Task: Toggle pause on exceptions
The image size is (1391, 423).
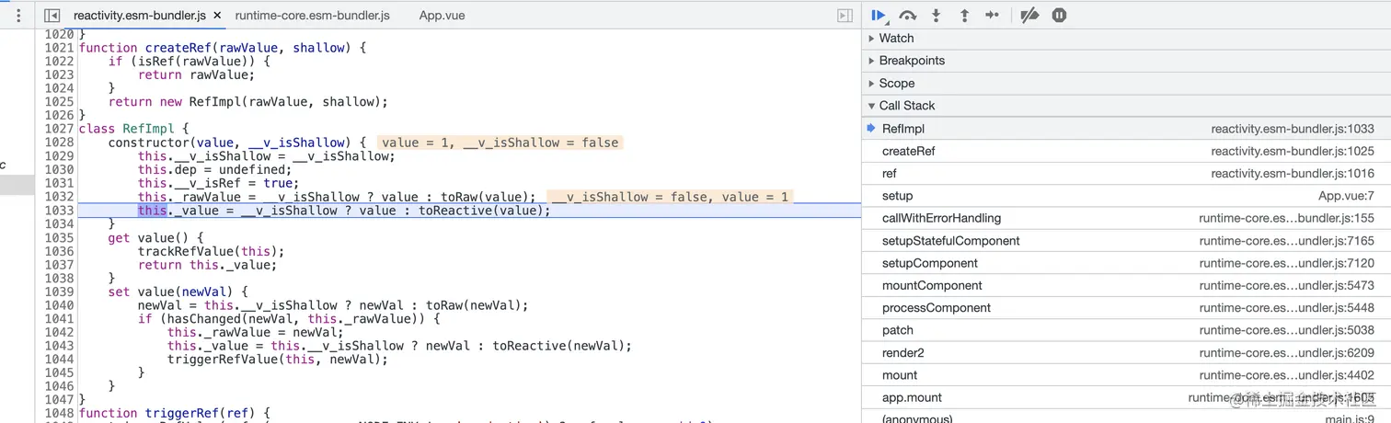Action: (1059, 16)
